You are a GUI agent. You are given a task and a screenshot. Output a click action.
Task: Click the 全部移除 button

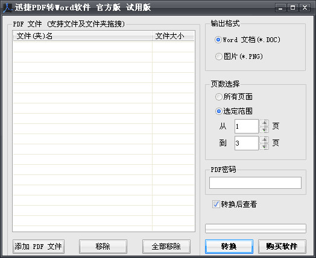point(166,247)
